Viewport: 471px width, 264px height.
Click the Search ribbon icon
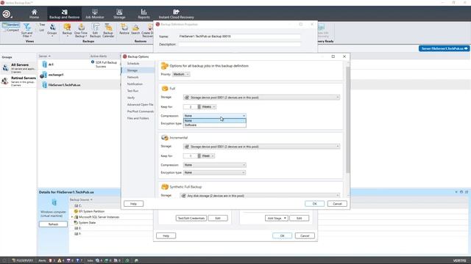pos(135,29)
